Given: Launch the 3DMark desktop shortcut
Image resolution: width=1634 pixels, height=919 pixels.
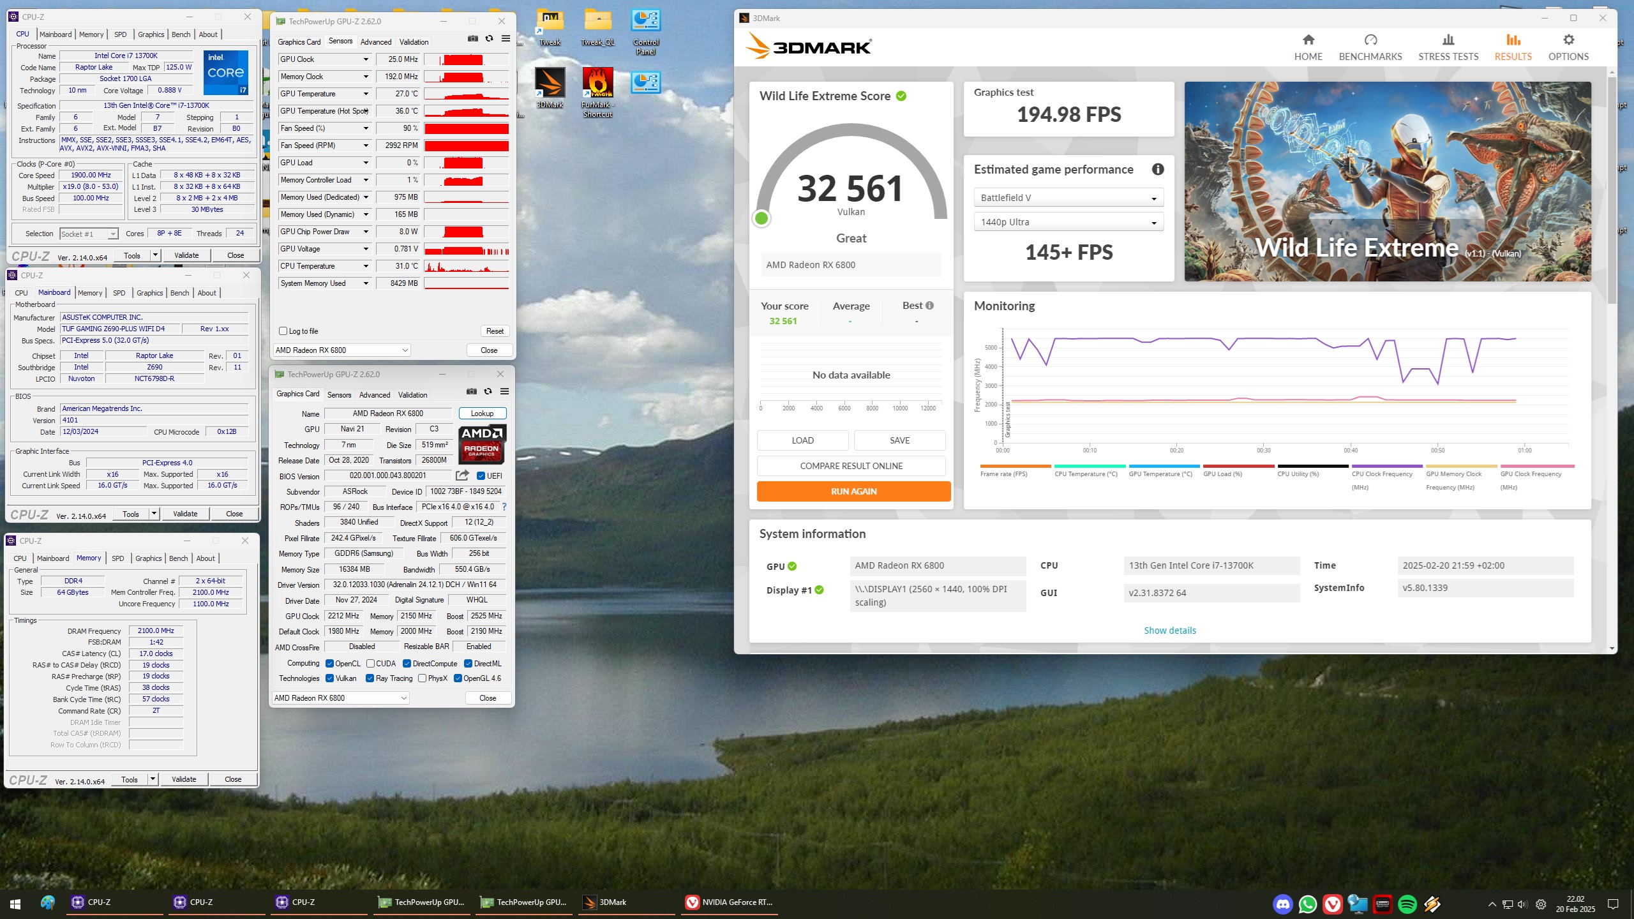Looking at the screenshot, I should (x=550, y=88).
